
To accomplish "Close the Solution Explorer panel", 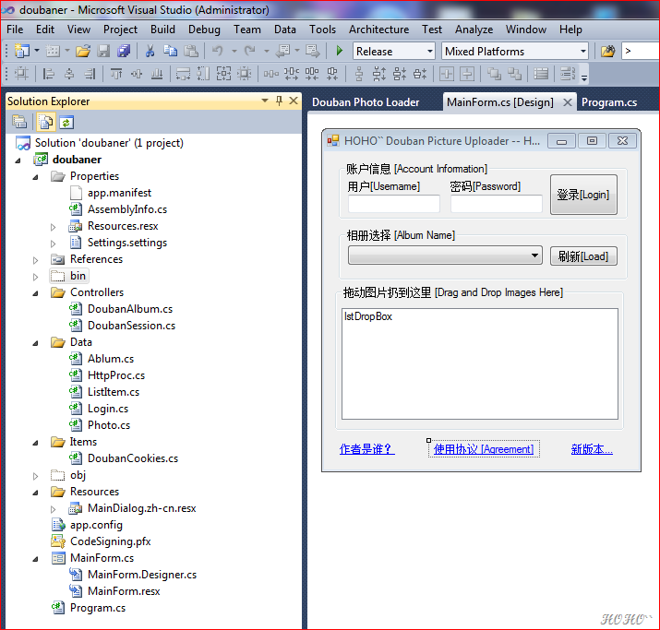I will coord(294,101).
